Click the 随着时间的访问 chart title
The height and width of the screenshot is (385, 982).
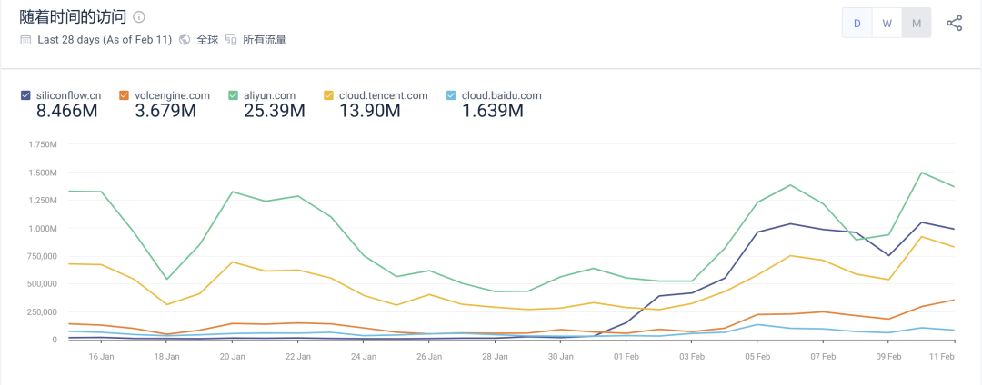[73, 17]
